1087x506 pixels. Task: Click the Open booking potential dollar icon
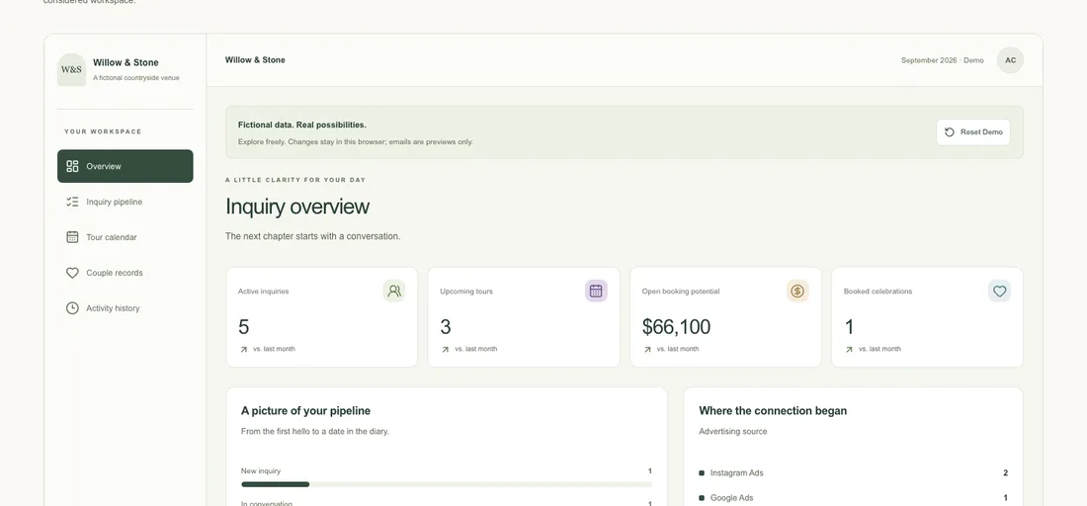click(797, 292)
